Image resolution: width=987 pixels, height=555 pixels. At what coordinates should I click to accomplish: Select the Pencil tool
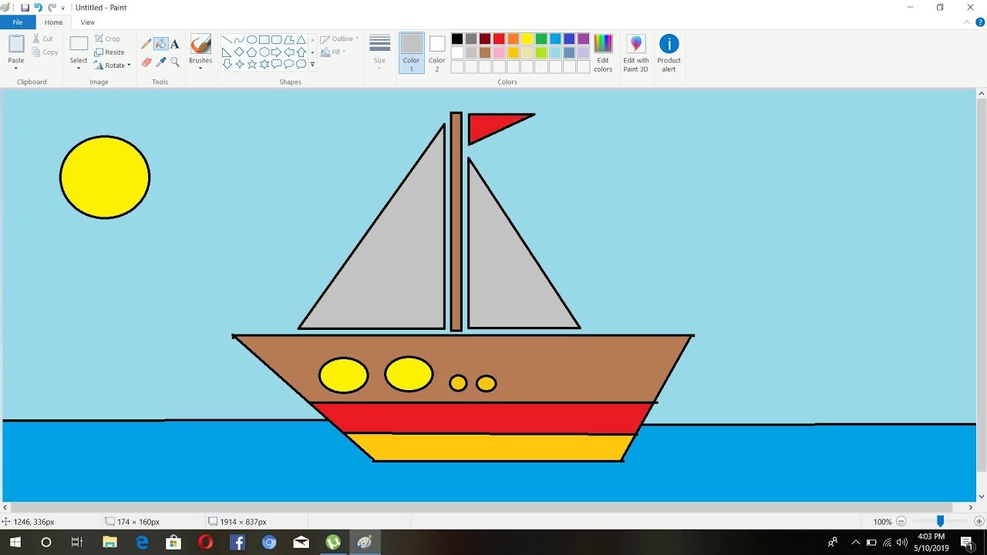click(x=146, y=44)
